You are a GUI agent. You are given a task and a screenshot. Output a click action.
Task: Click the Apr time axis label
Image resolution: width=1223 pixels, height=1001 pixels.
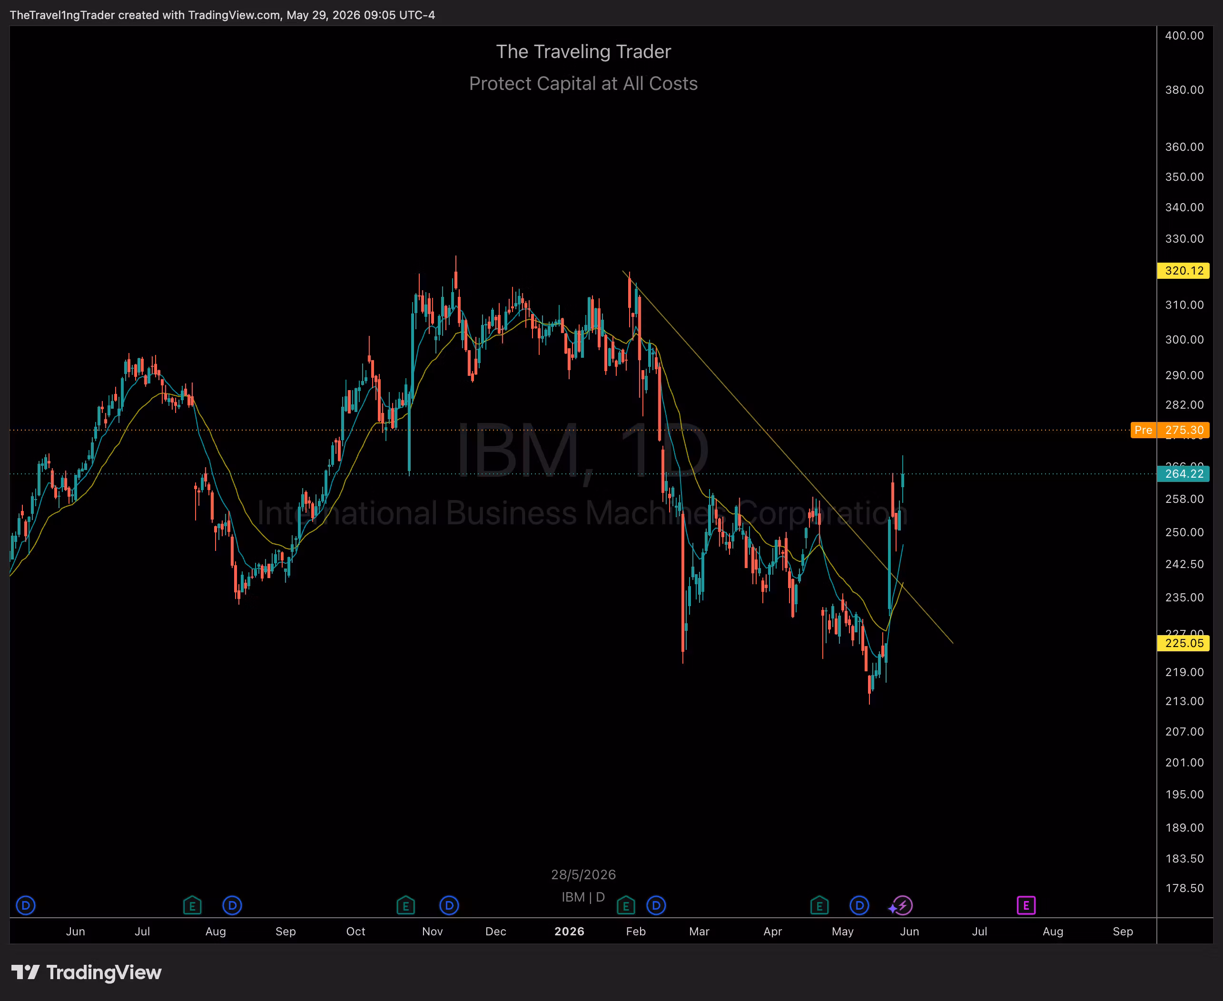(773, 932)
